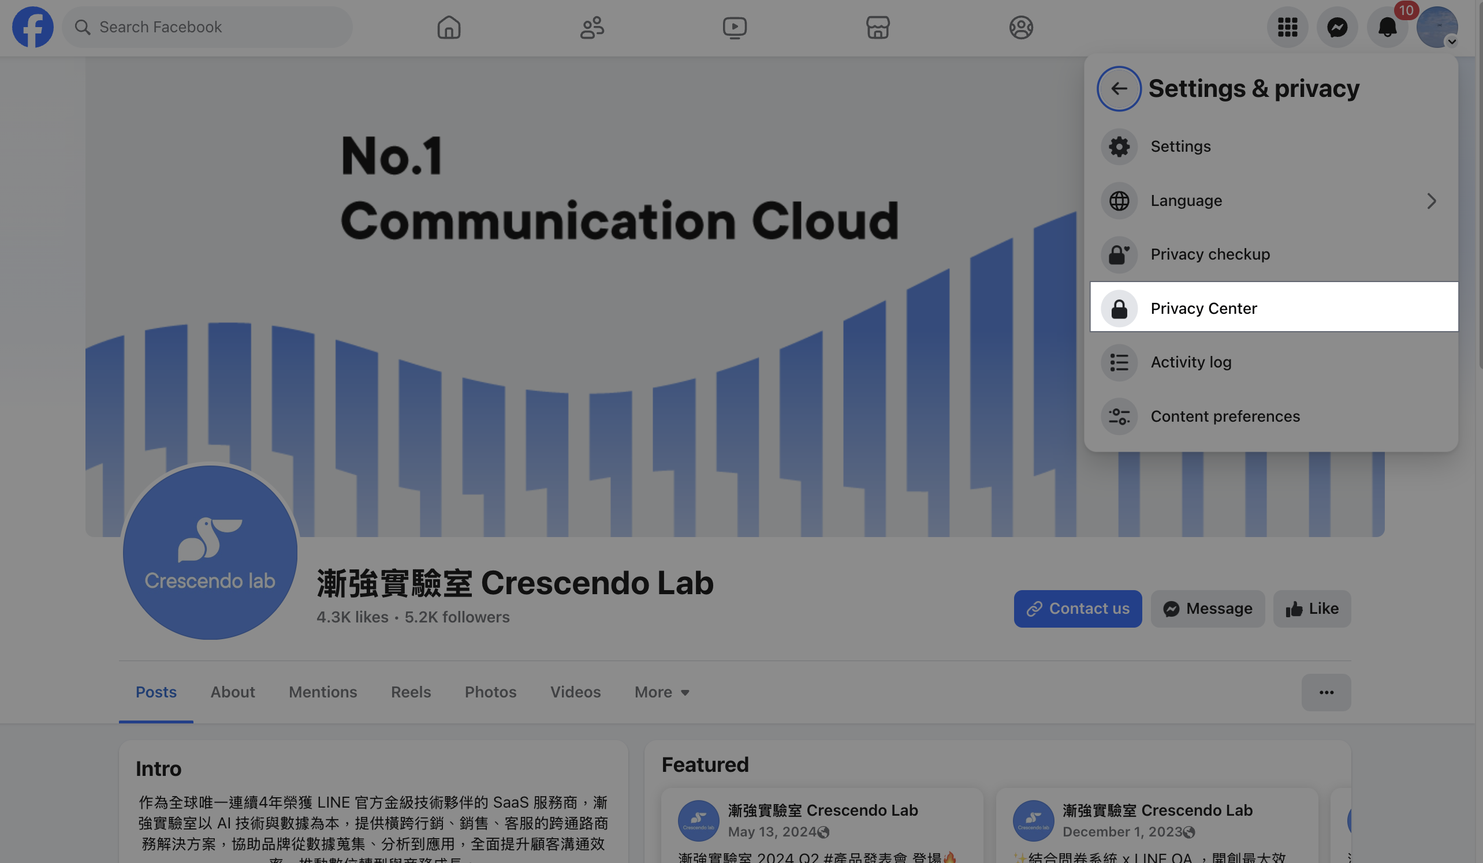
Task: Click the Contact us button
Action: coord(1078,609)
